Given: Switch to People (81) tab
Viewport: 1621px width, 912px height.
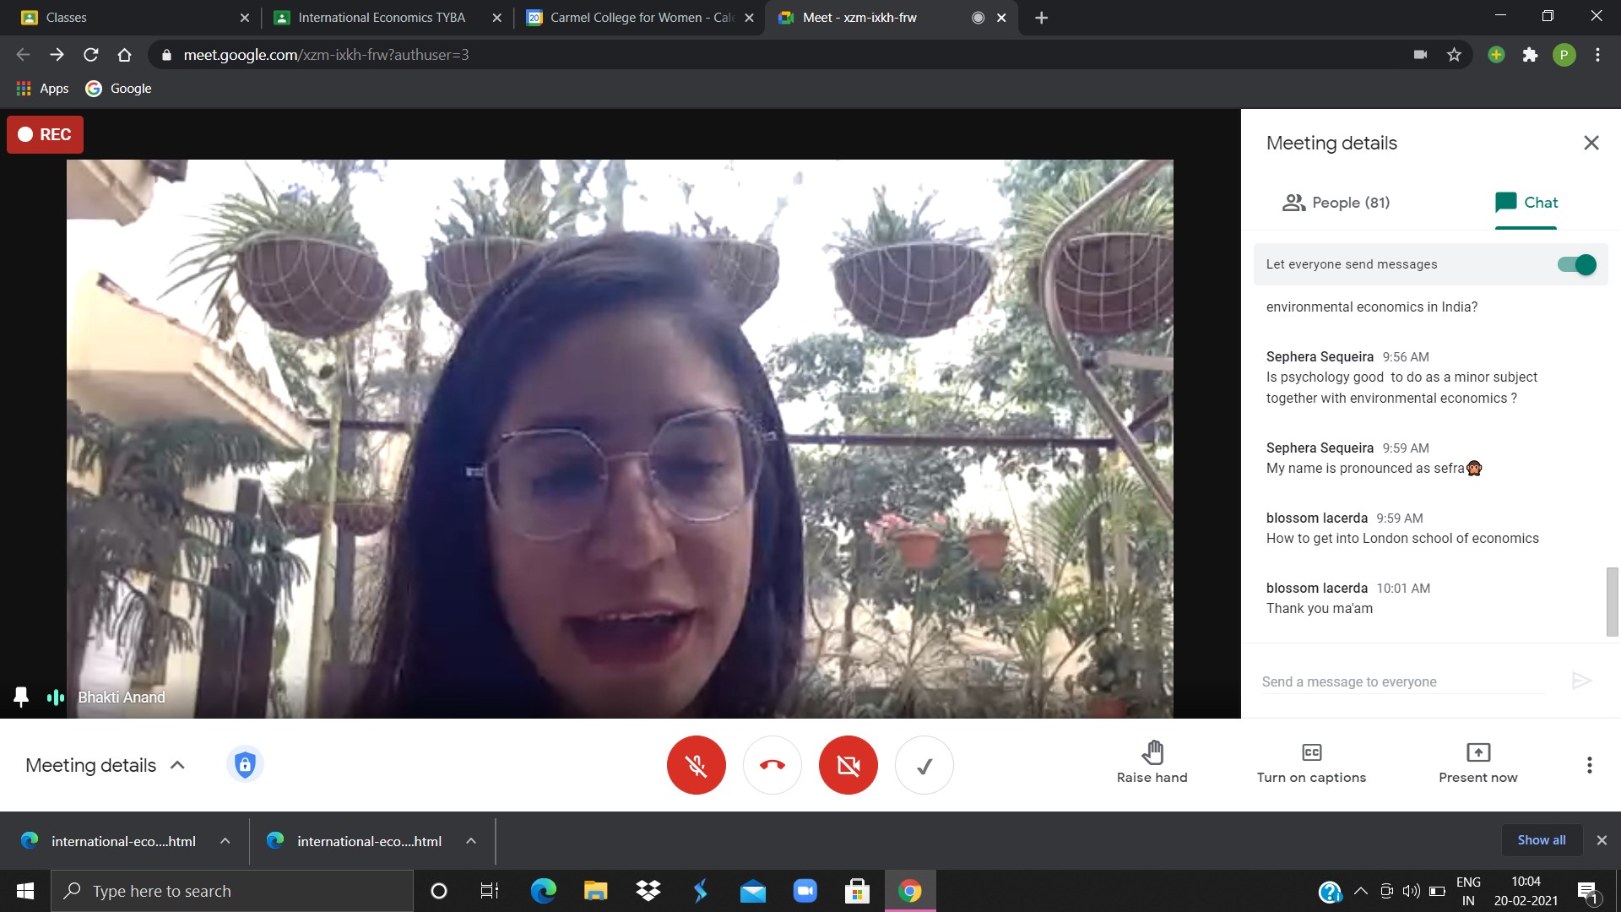Looking at the screenshot, I should pos(1336,203).
